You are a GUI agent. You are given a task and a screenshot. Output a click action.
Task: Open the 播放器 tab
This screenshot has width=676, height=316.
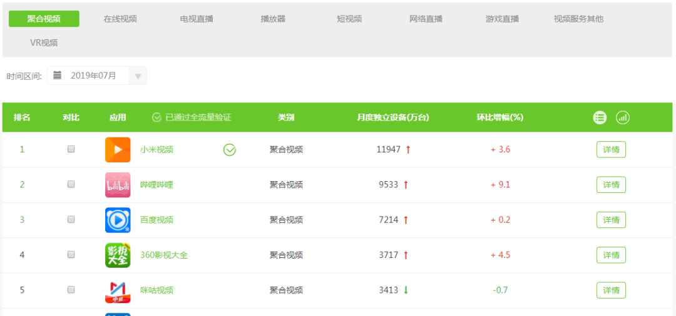pyautogui.click(x=273, y=19)
